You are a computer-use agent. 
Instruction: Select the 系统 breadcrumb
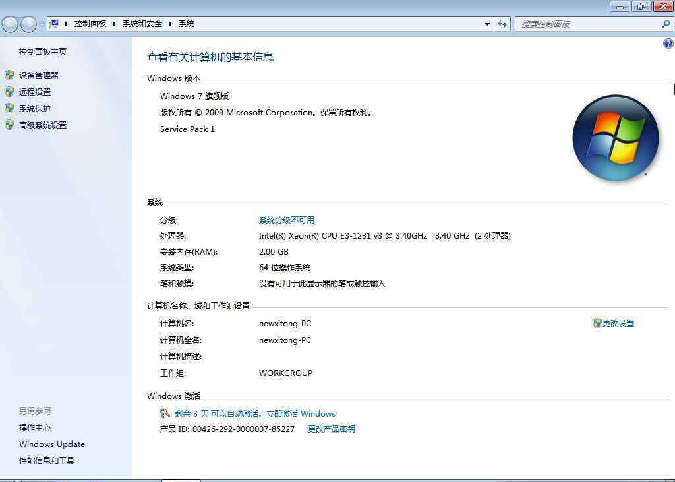pyautogui.click(x=187, y=24)
